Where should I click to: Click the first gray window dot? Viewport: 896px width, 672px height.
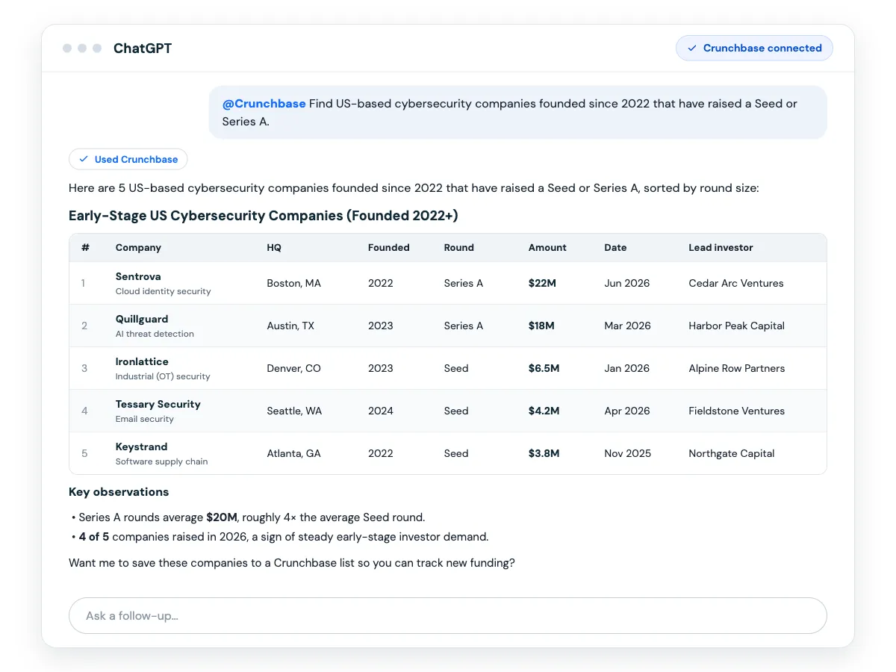coord(67,48)
